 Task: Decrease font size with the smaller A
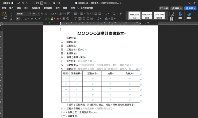(46, 14)
